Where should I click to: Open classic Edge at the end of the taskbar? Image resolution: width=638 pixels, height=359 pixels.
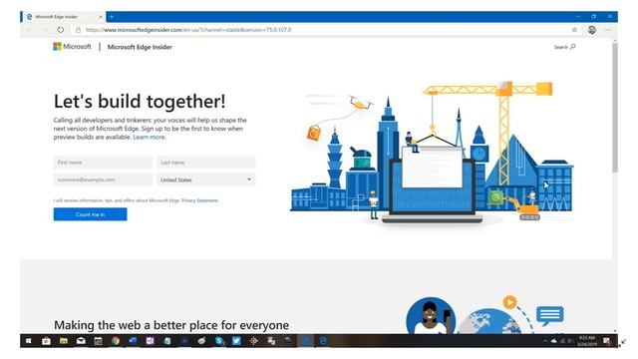tap(323, 341)
